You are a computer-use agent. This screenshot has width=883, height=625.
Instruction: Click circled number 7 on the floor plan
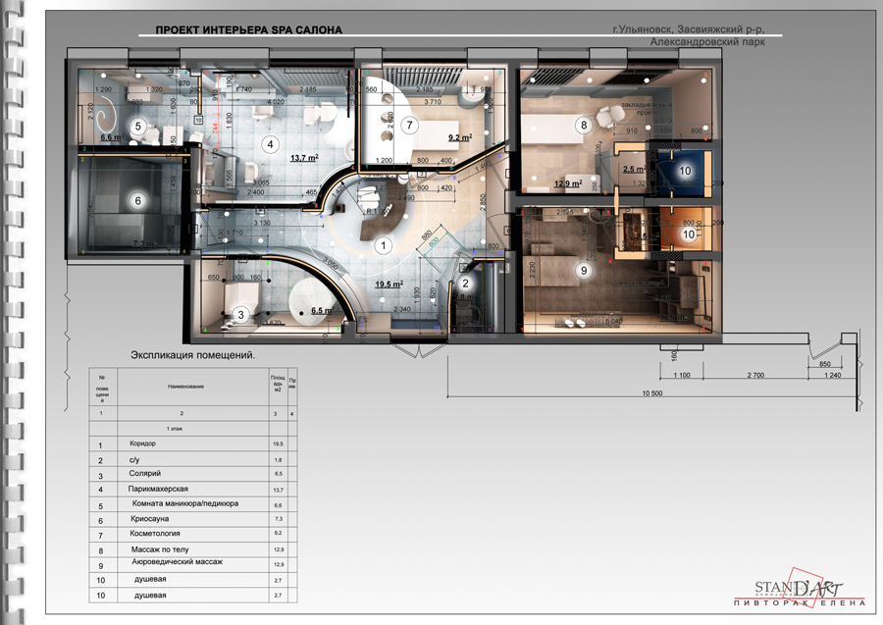pyautogui.click(x=410, y=125)
